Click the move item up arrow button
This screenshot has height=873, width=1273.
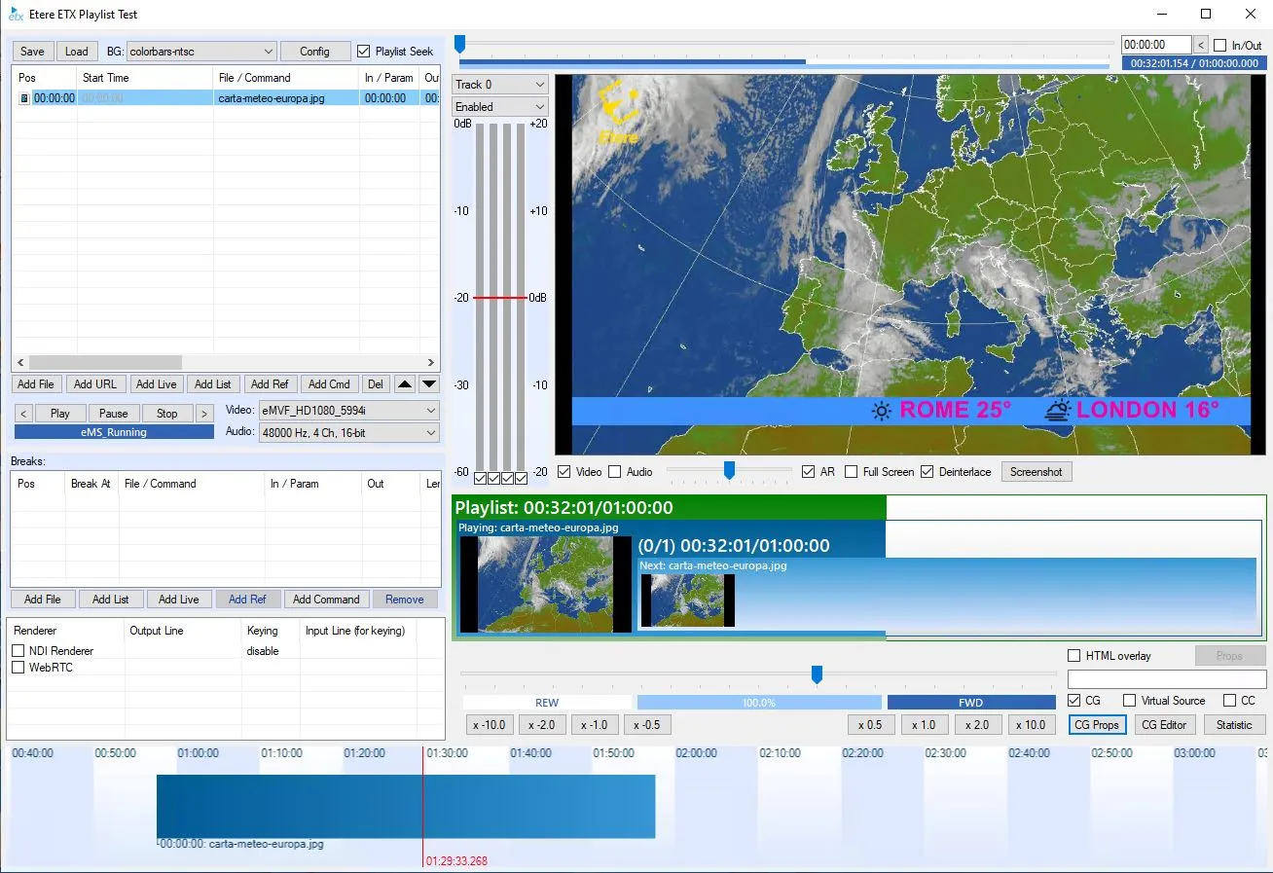point(404,384)
